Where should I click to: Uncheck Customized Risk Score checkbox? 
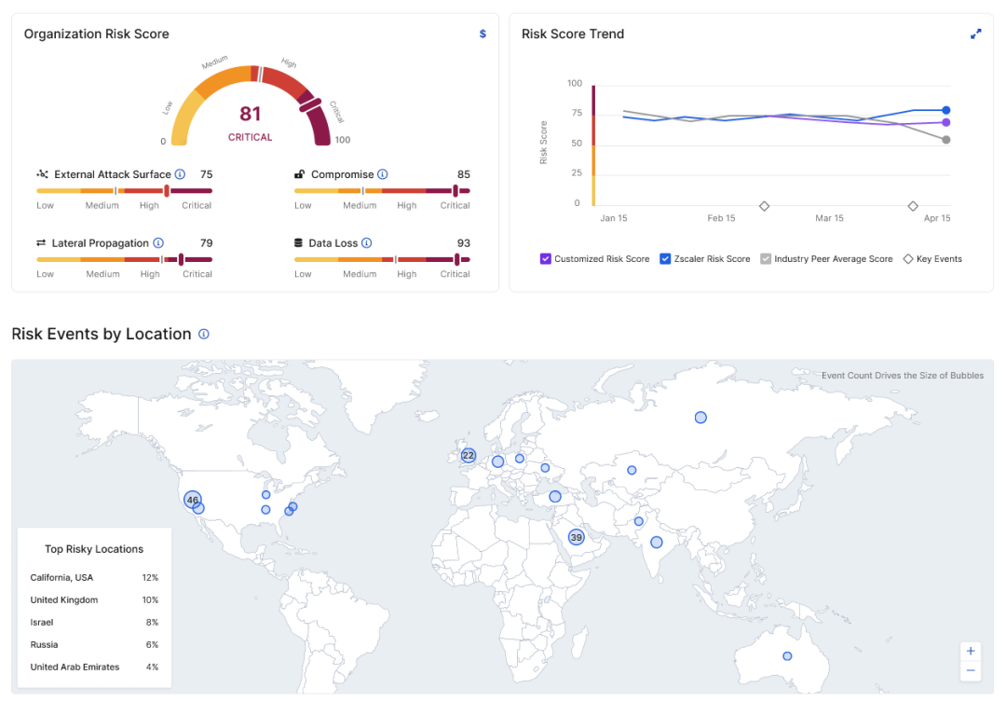pyautogui.click(x=546, y=259)
